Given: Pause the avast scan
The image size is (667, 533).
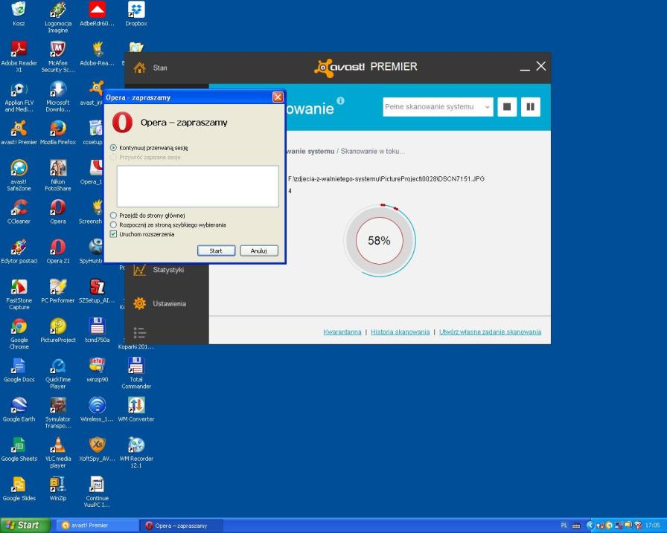Looking at the screenshot, I should click(531, 106).
